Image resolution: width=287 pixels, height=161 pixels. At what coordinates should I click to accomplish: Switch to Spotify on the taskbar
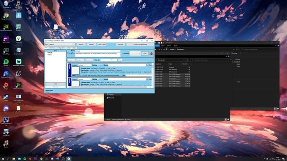(x=25, y=159)
